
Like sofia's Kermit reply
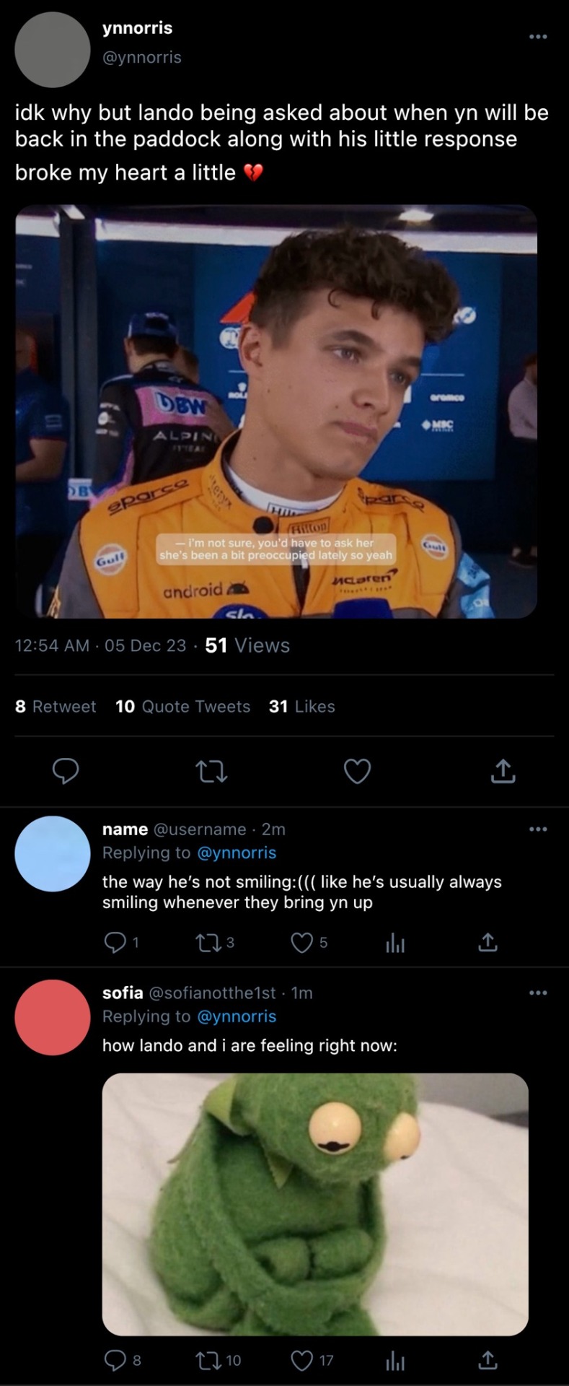[x=301, y=1361]
